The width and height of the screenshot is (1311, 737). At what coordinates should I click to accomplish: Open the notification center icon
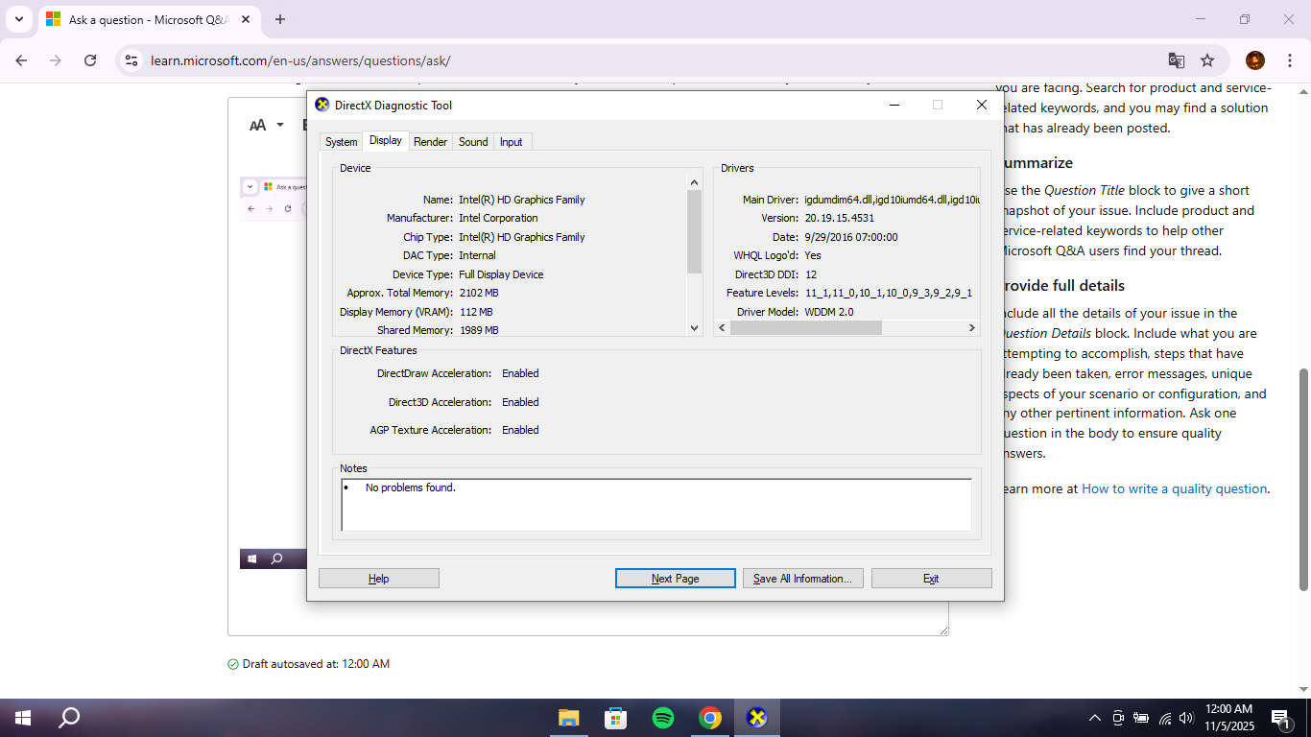click(x=1279, y=718)
